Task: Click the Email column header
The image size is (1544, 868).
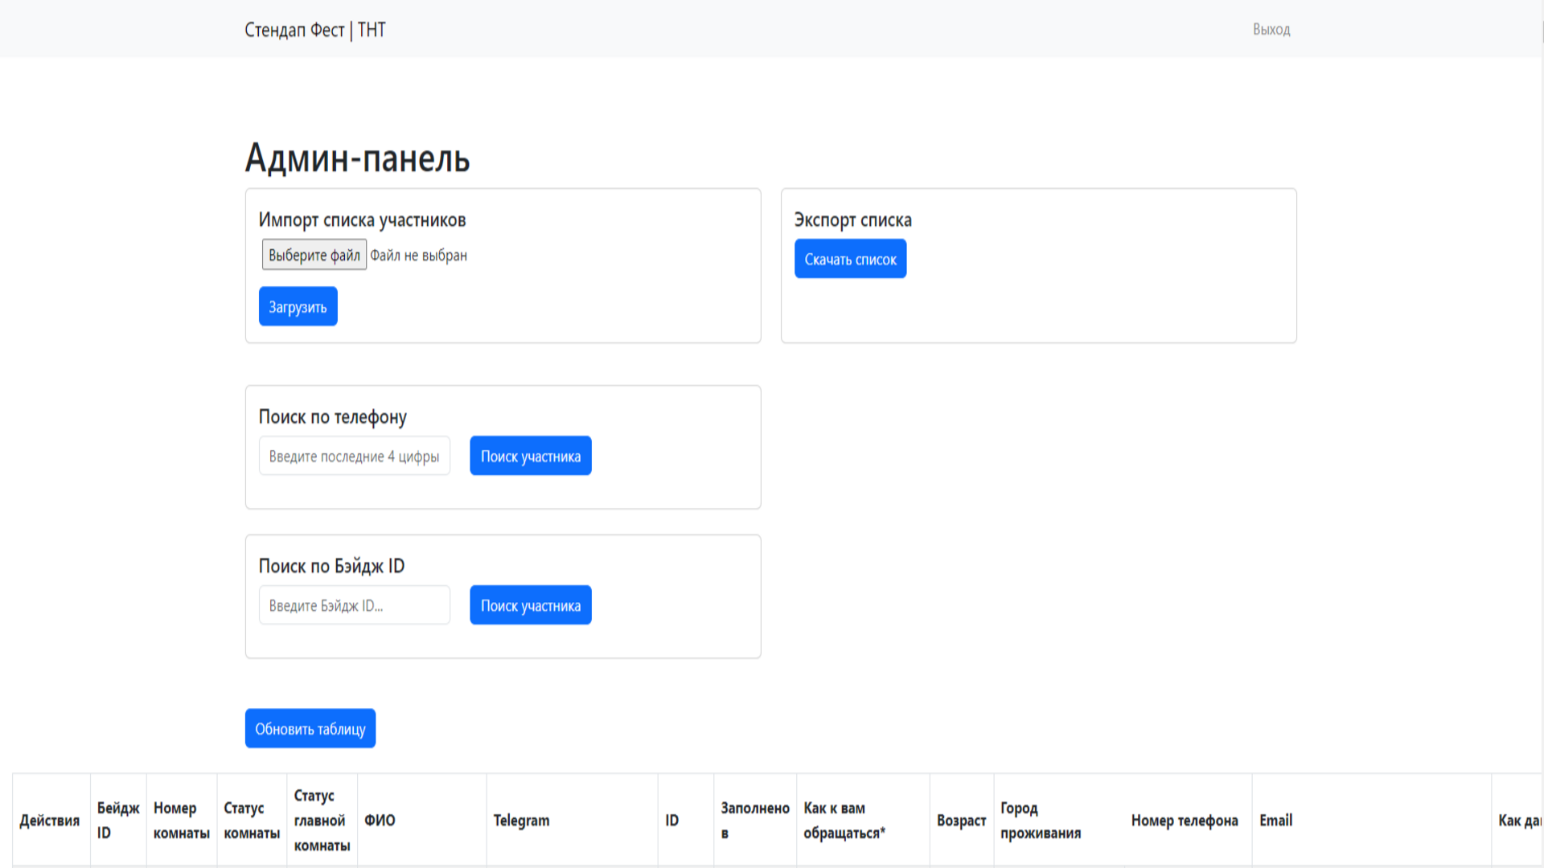Action: (x=1275, y=821)
